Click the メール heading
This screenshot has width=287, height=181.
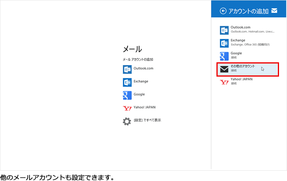(132, 49)
